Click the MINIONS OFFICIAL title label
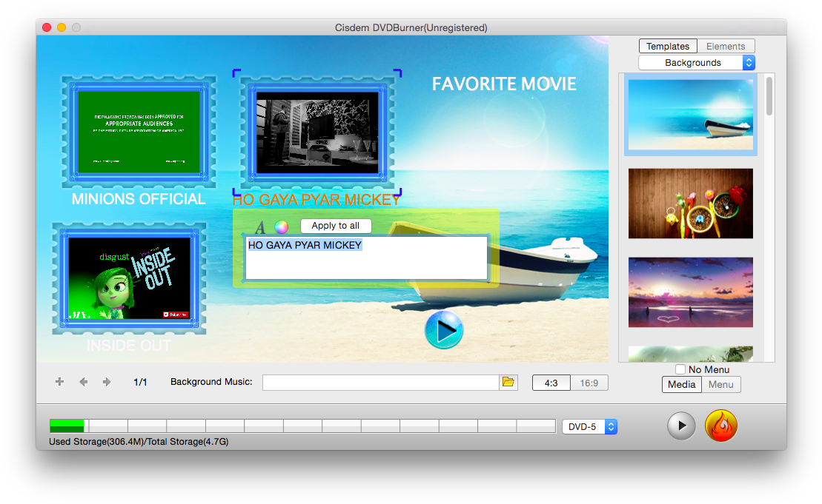The width and height of the screenshot is (822, 504). (x=139, y=199)
